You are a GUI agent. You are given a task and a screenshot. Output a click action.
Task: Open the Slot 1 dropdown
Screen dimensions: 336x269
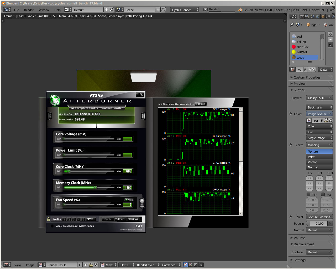(x=127, y=265)
